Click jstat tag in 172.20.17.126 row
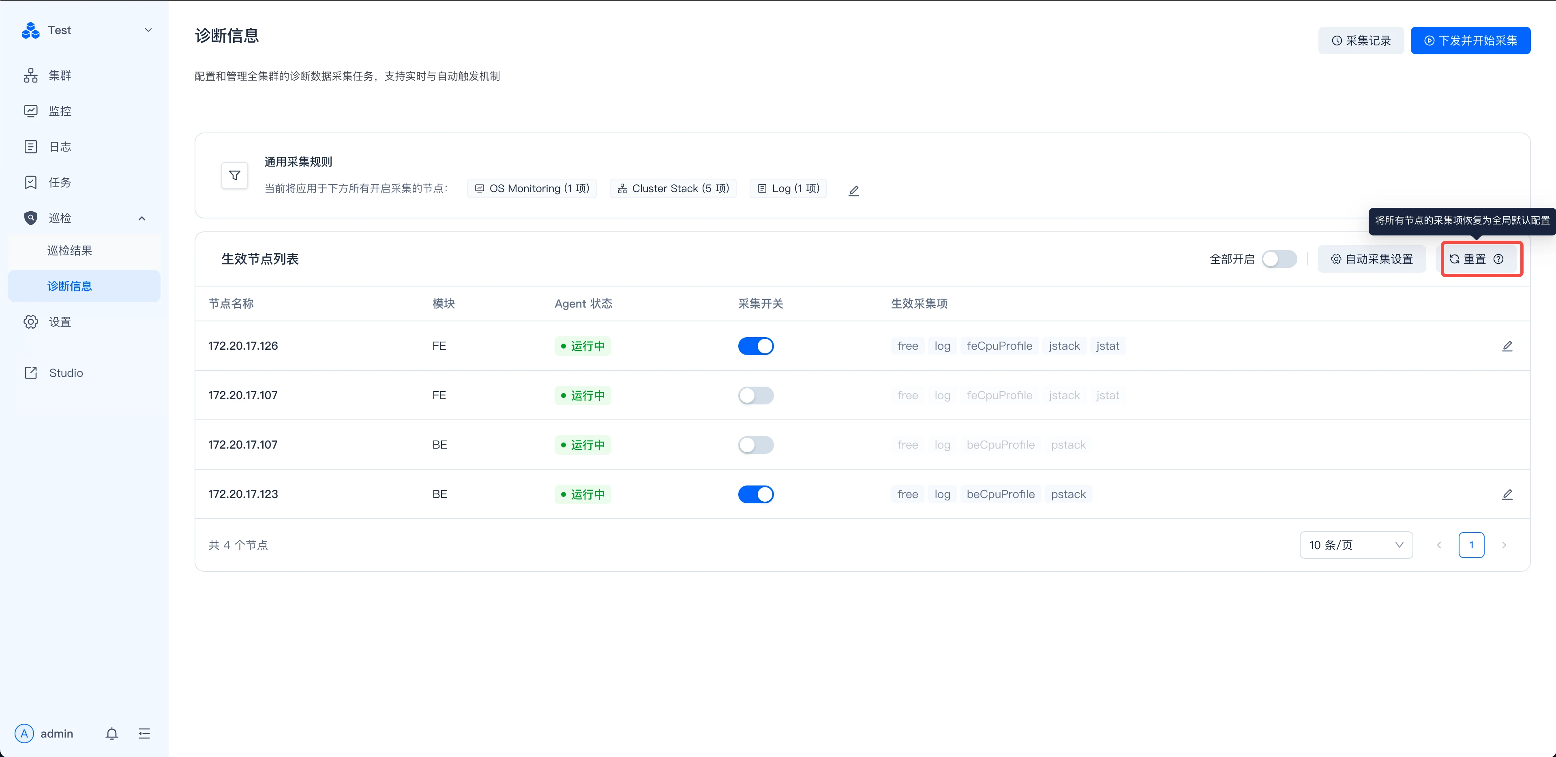 click(1108, 346)
